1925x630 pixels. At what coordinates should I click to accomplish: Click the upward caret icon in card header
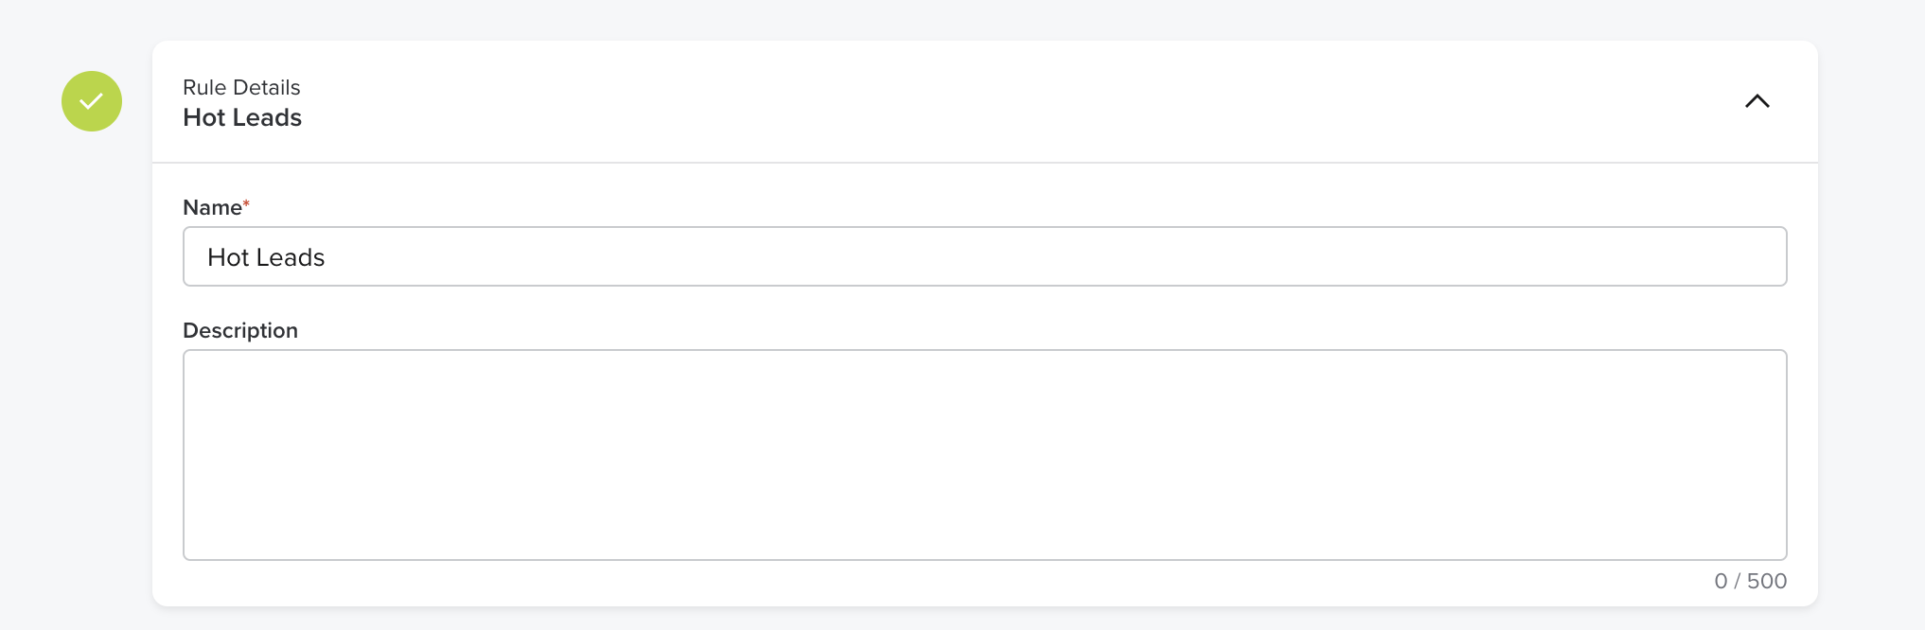coord(1757,101)
